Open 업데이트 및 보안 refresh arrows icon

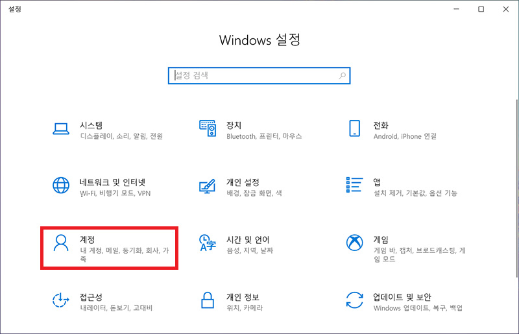point(354,300)
